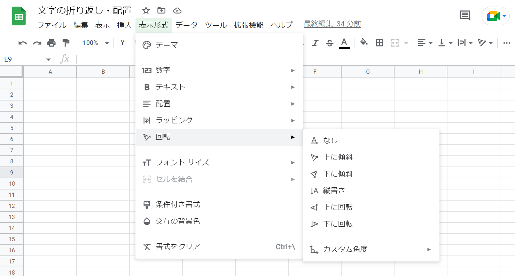The width and height of the screenshot is (515, 276).
Task: Open the text color picker
Action: [x=344, y=42]
